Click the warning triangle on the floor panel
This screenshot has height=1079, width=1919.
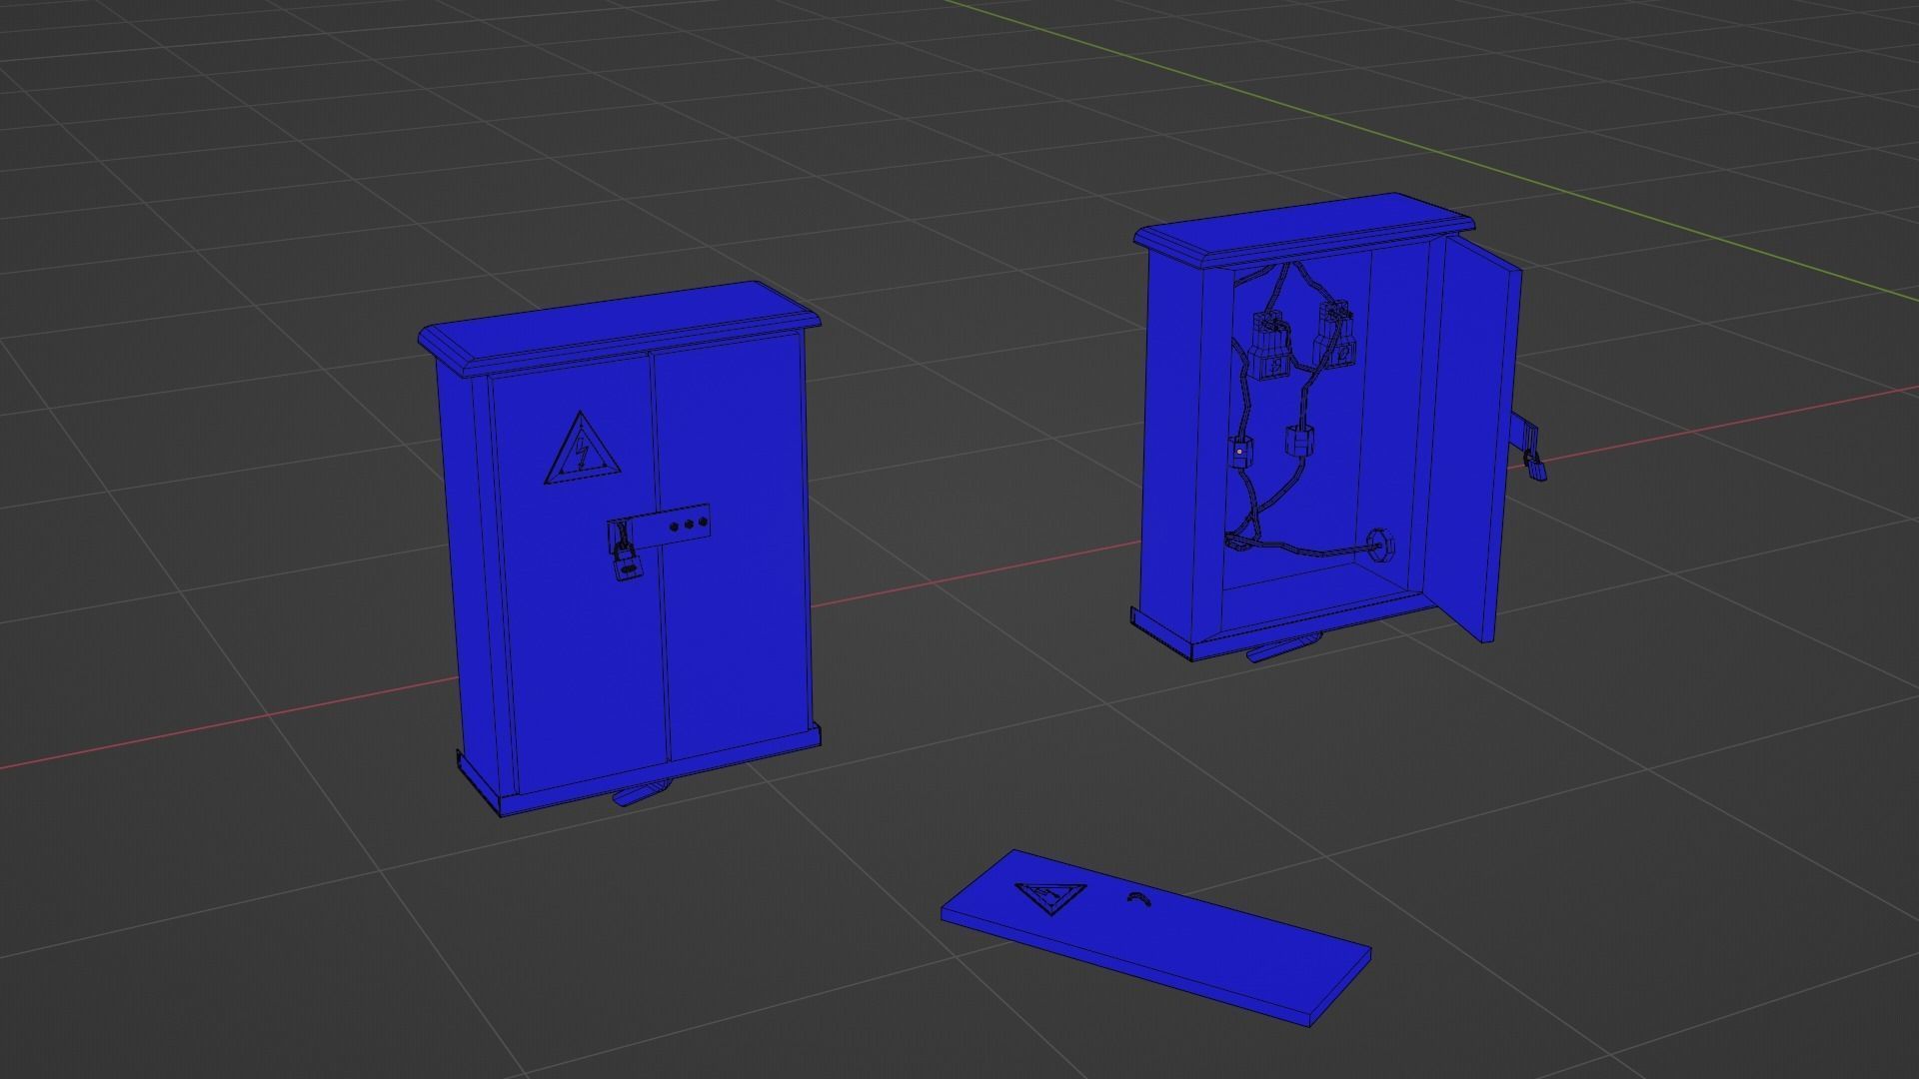[x=1049, y=897]
